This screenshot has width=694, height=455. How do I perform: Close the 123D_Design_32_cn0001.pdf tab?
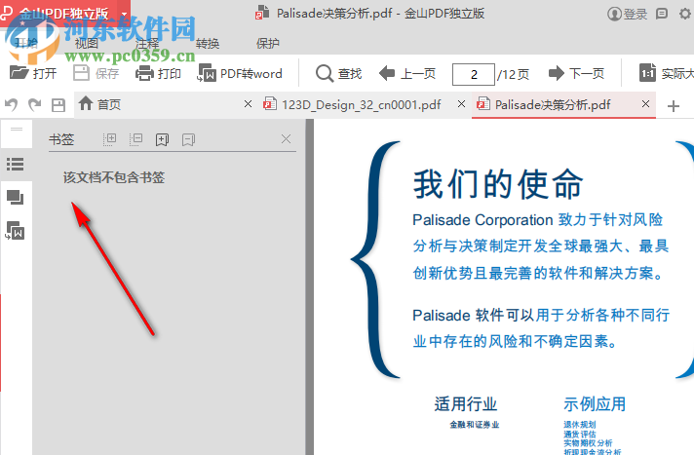(x=461, y=104)
